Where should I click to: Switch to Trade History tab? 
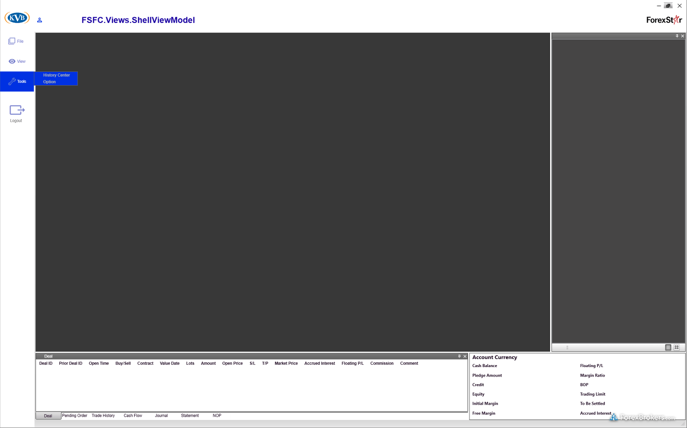click(103, 416)
